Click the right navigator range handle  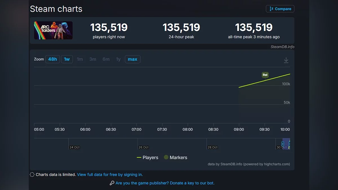(289, 144)
